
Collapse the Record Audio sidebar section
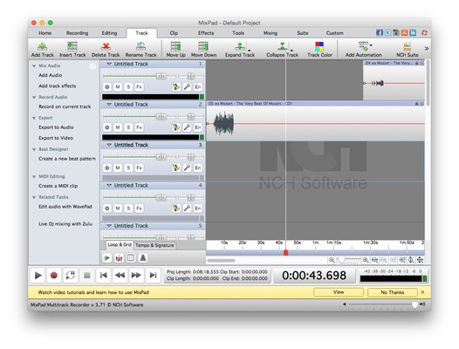pos(34,97)
